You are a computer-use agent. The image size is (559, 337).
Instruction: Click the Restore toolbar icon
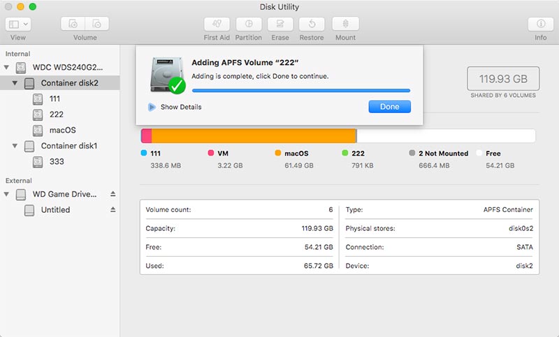point(312,24)
